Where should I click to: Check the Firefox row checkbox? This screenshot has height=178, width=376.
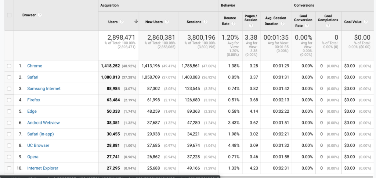pos(9,100)
